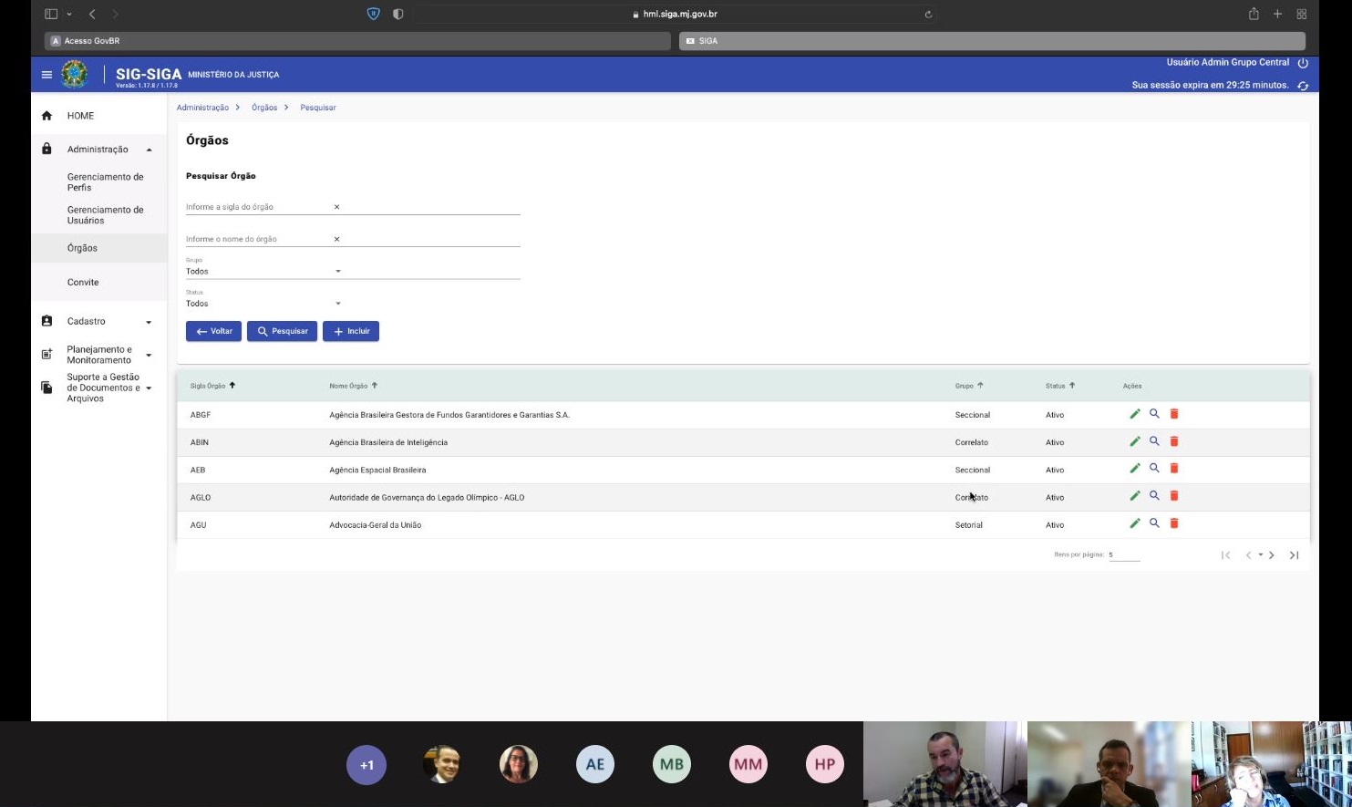Image resolution: width=1352 pixels, height=807 pixels.
Task: Sort table by Status column arrow
Action: [x=1072, y=386]
